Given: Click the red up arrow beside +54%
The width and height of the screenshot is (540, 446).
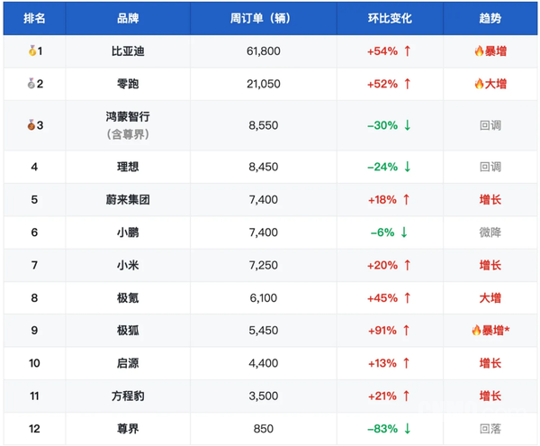Looking at the screenshot, I should pos(408,51).
